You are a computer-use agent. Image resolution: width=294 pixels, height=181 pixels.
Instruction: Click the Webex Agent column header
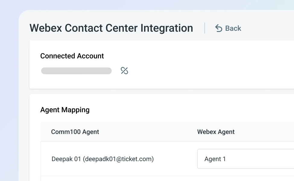(216, 132)
